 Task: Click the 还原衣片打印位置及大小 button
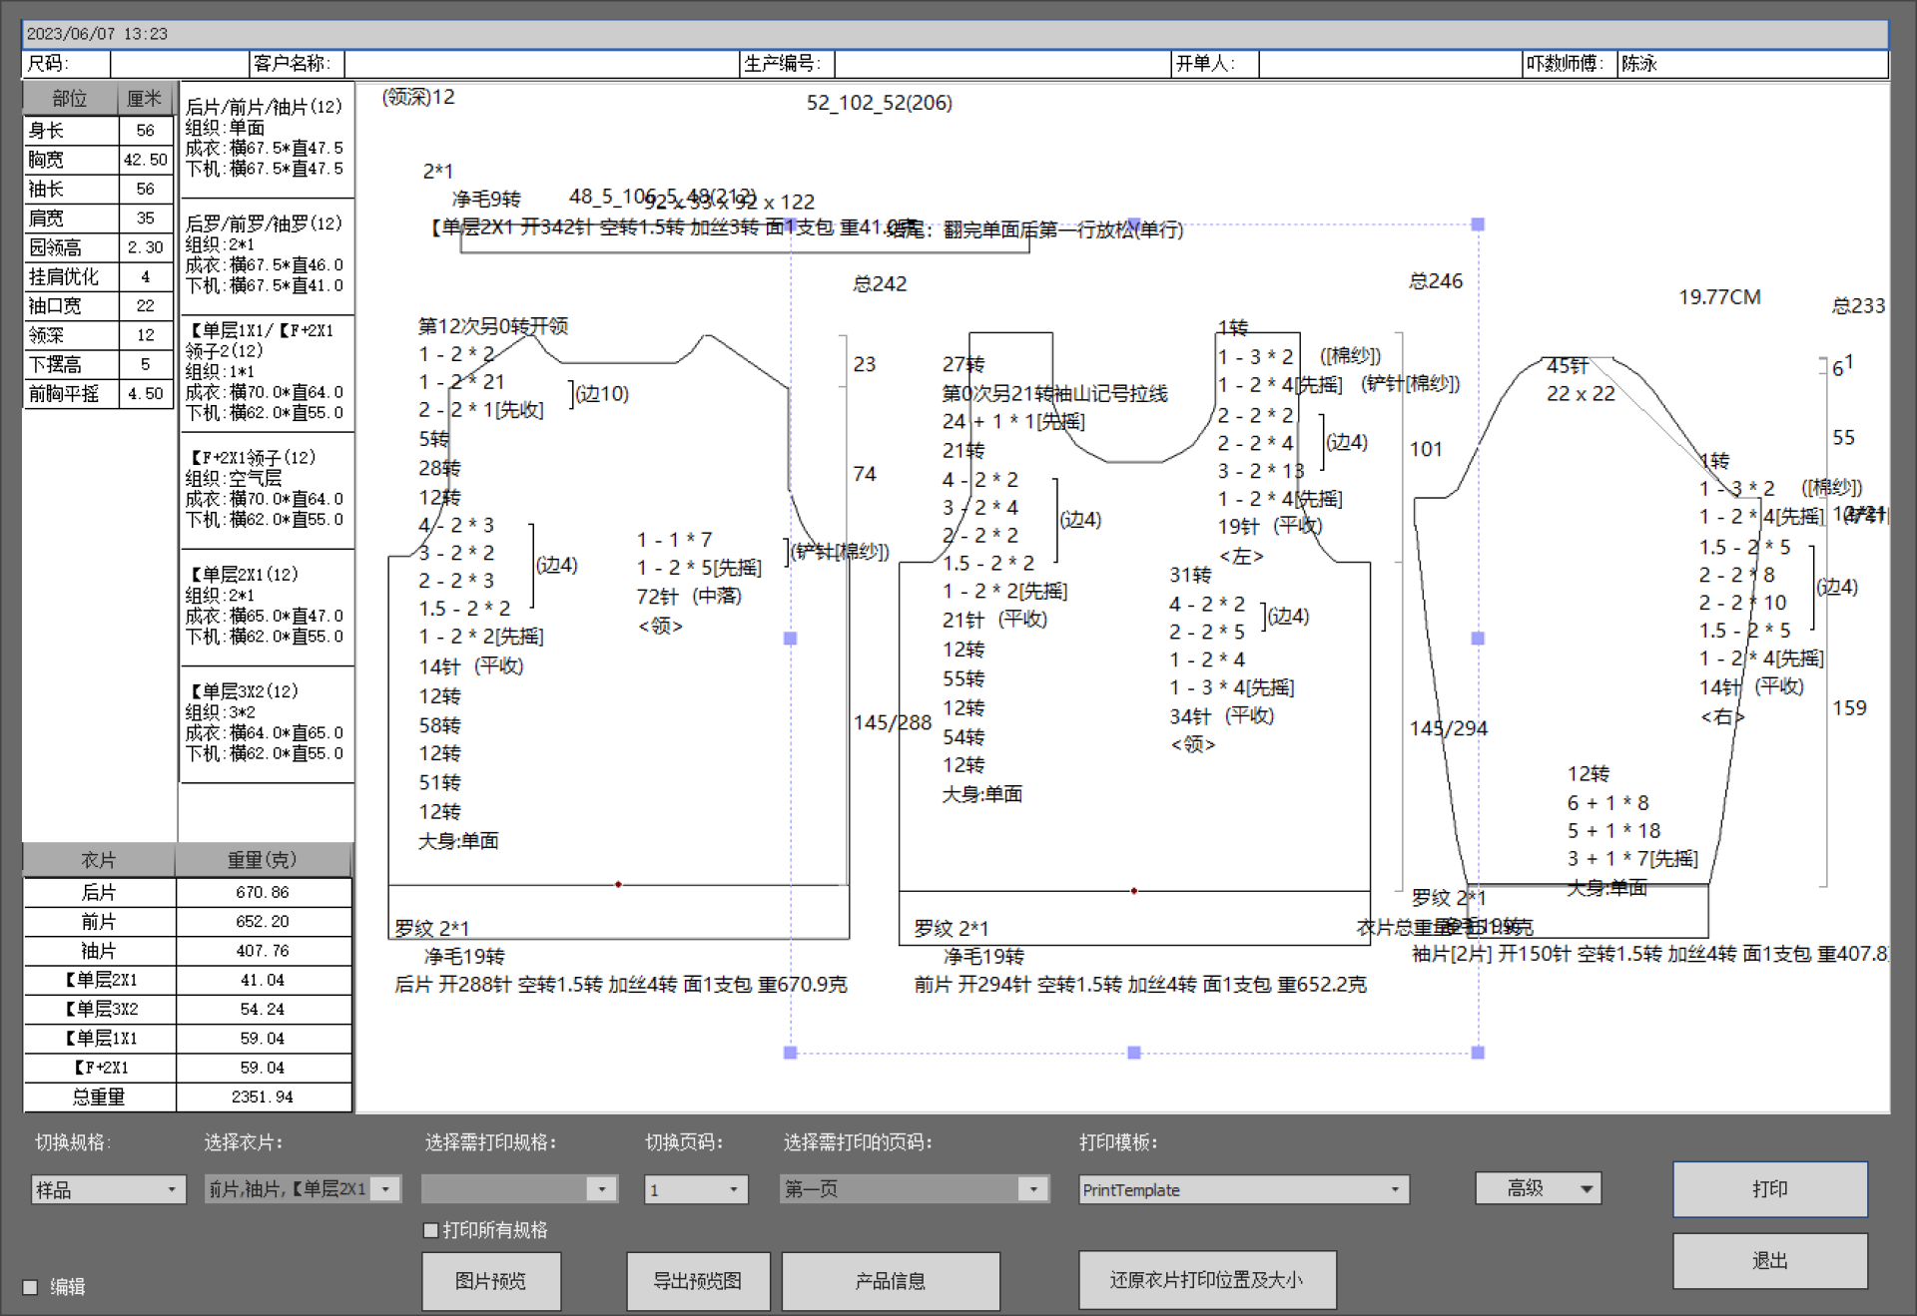(1206, 1280)
